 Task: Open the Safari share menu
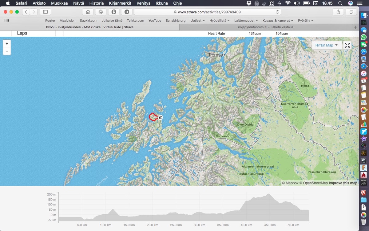[x=338, y=12]
